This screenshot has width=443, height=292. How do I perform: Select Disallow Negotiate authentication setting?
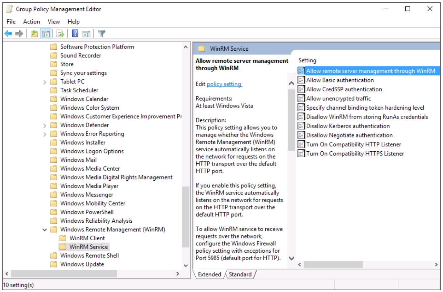pos(349,135)
